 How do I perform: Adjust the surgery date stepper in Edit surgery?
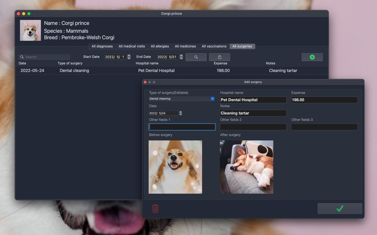180,113
